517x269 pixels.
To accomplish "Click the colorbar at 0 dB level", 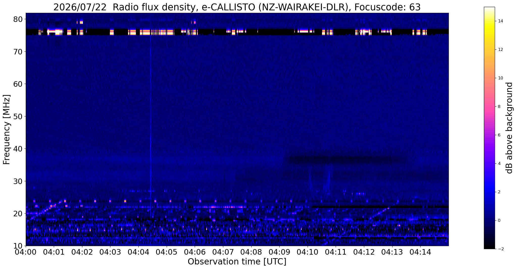I will point(489,220).
